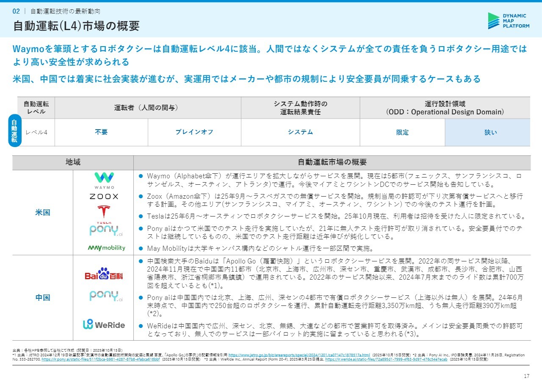Select the 米国 region cell
542x383 pixels.
click(x=43, y=213)
